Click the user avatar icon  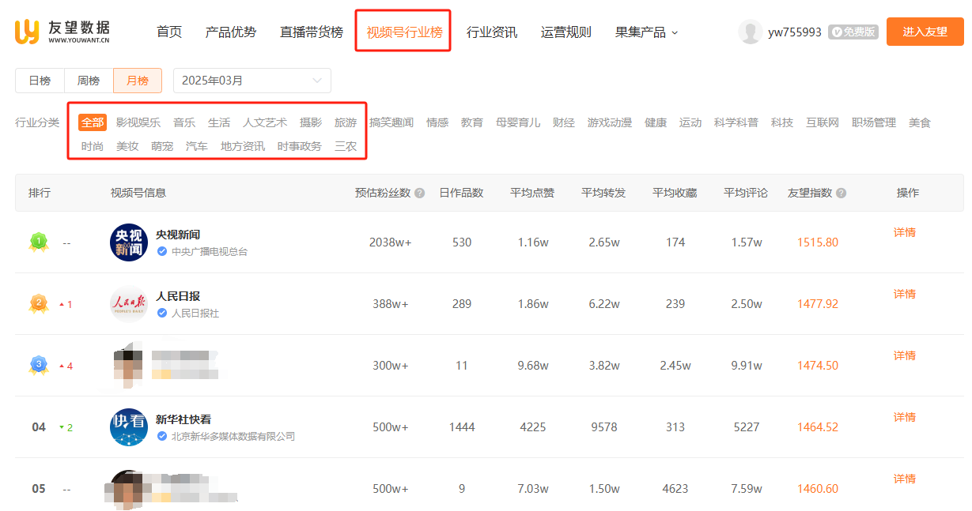click(750, 32)
